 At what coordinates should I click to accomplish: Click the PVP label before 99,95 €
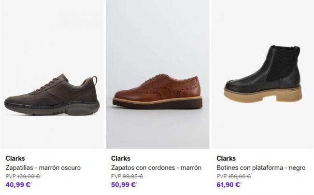(x=116, y=176)
